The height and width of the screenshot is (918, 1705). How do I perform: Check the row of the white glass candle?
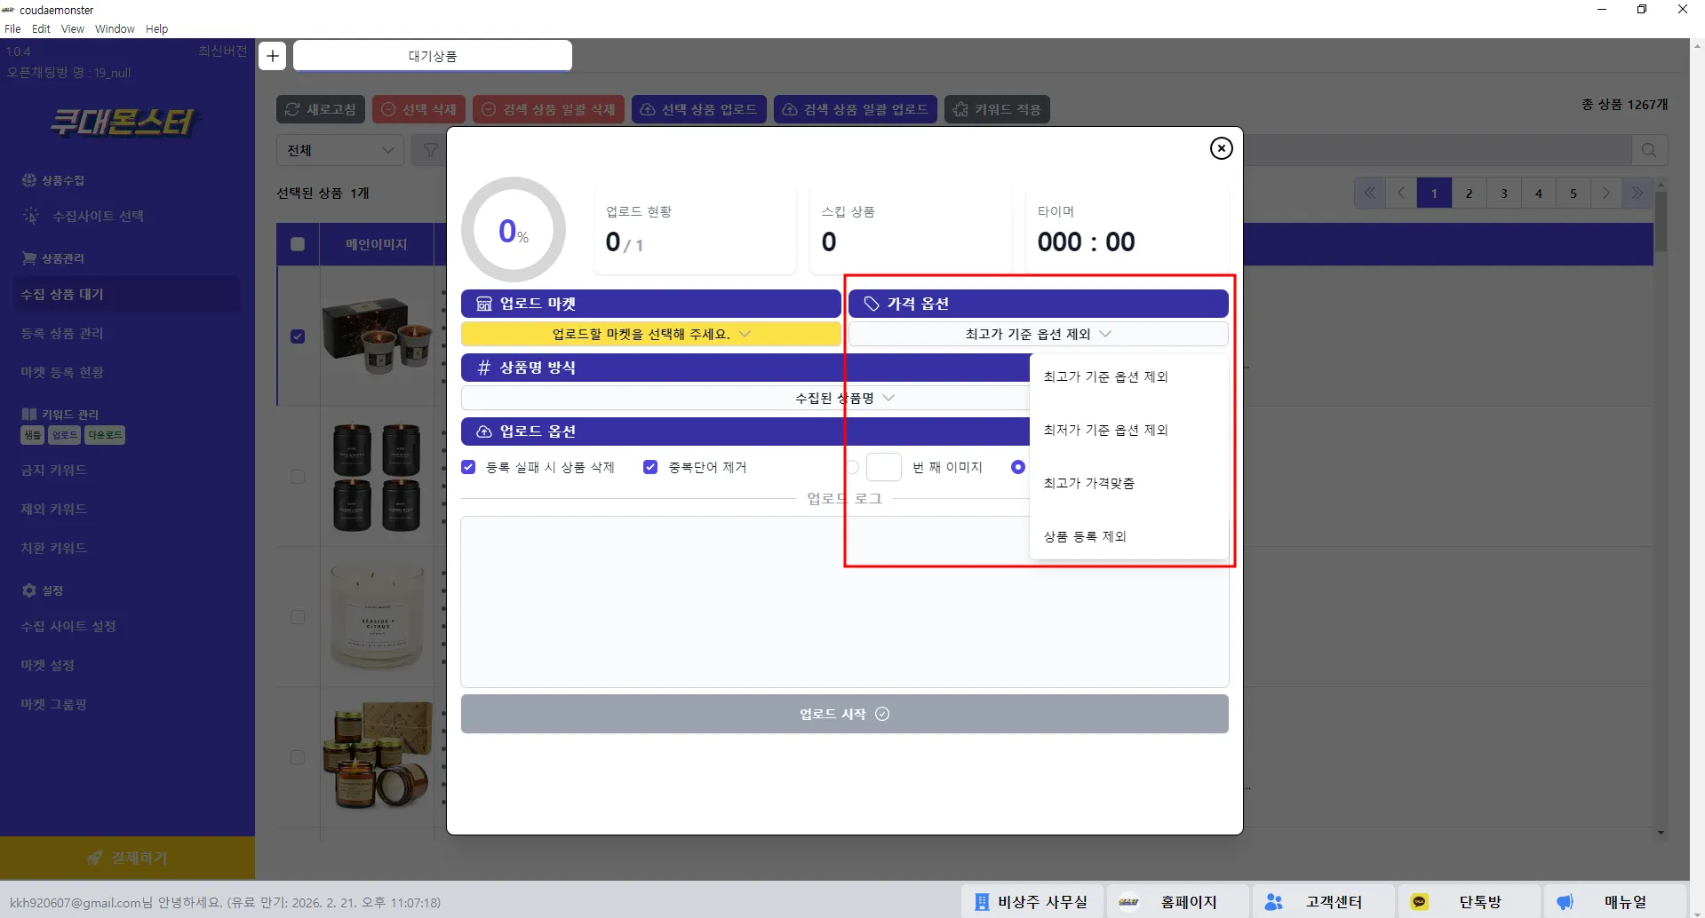click(x=298, y=617)
